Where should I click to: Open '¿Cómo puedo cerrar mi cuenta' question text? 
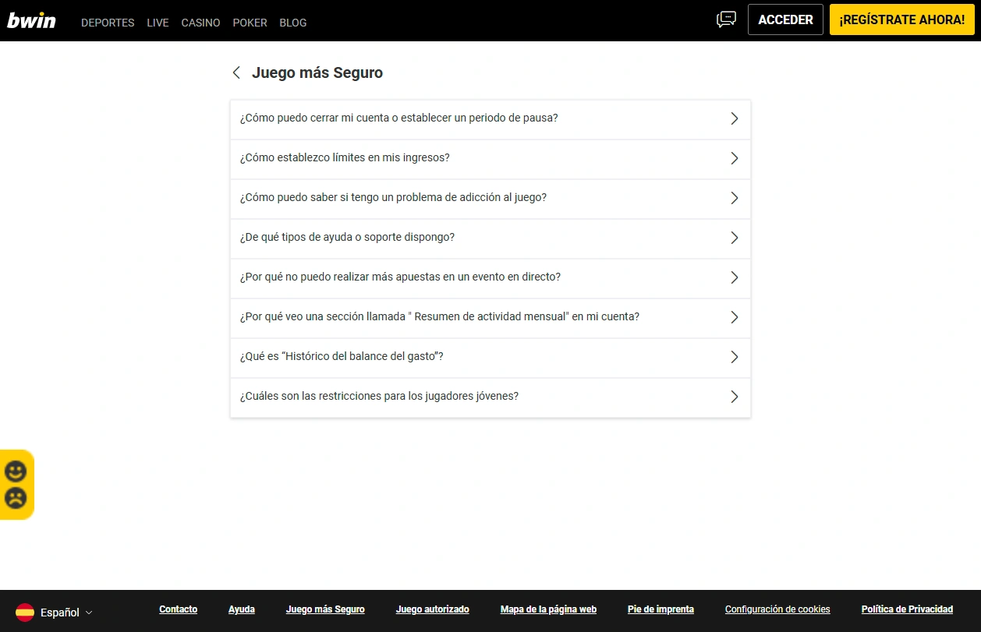pyautogui.click(x=398, y=118)
